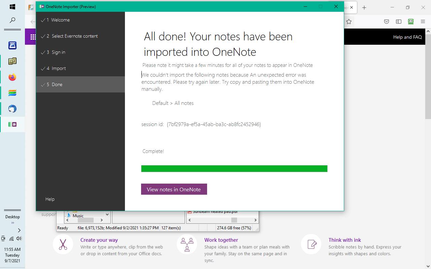Open the rainbow-striped app in taskbar
This screenshot has height=269, width=431.
click(12, 93)
